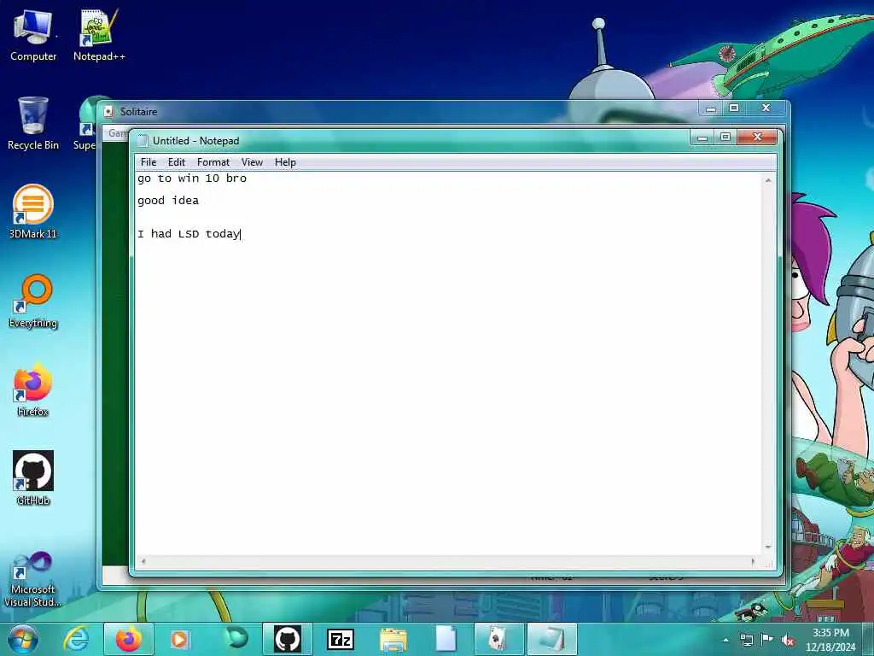The height and width of the screenshot is (656, 874).
Task: Open GitHub from the taskbar
Action: (288, 639)
